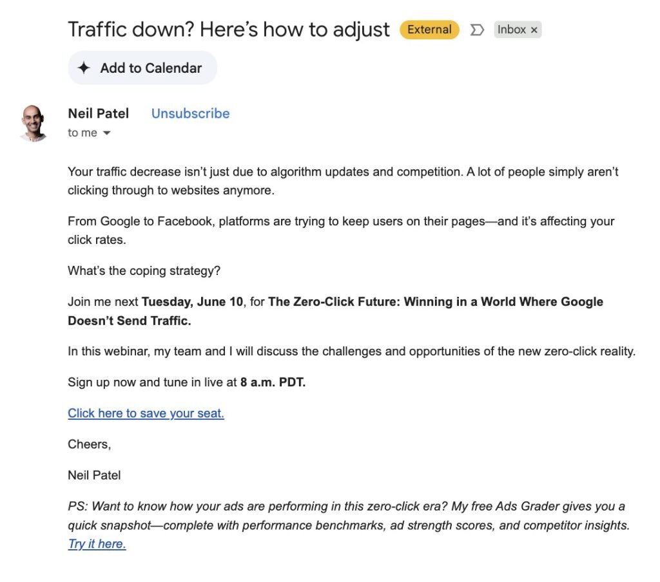This screenshot has width=660, height=582.
Task: Open the "Click here to save your seat" link
Action: [146, 413]
